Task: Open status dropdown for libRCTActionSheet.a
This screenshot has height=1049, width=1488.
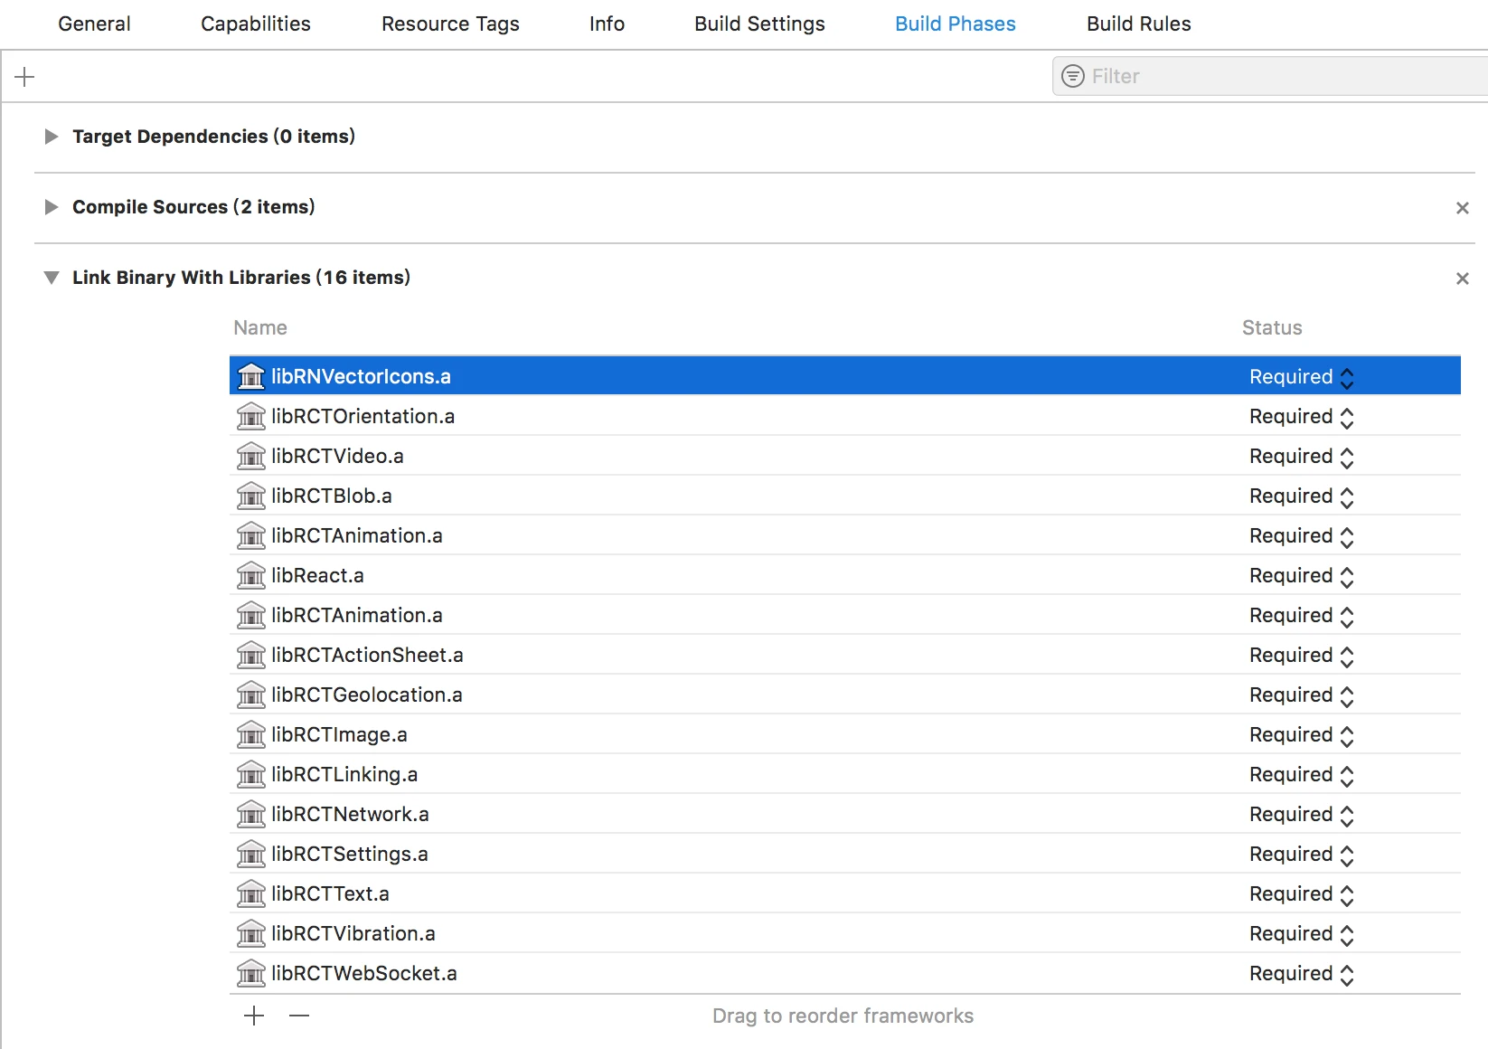Action: pyautogui.click(x=1301, y=656)
